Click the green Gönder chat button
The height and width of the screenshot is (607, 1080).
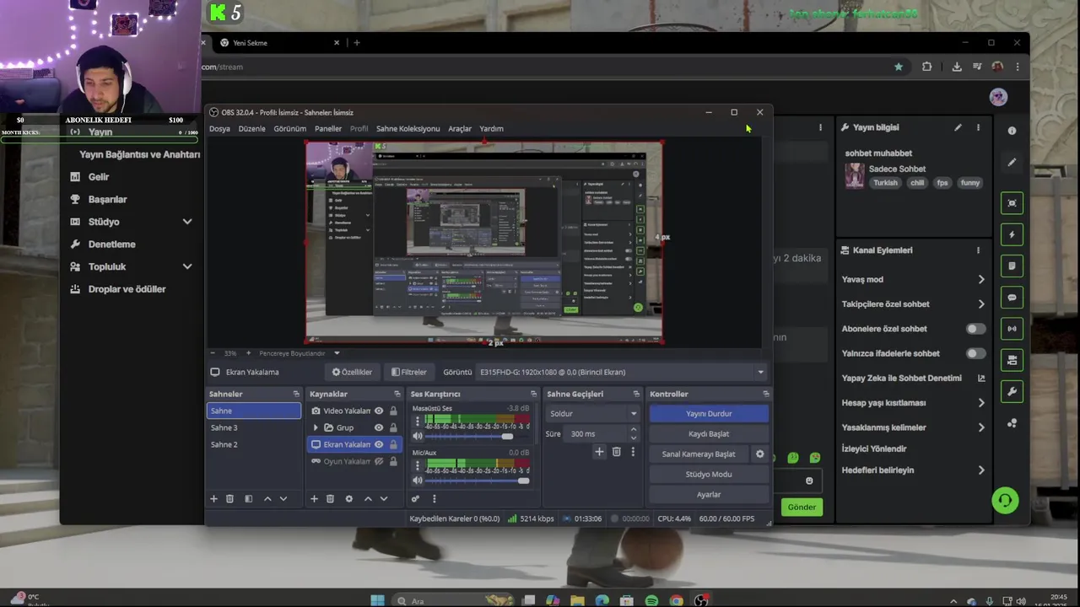point(802,508)
